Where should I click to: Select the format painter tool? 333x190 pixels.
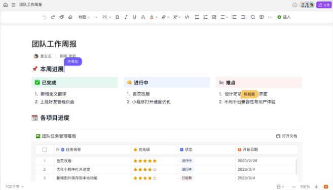(x=62, y=17)
